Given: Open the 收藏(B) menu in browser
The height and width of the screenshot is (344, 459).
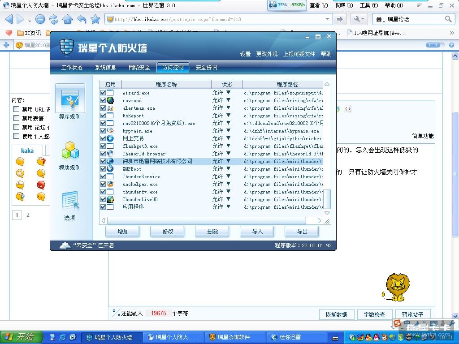Looking at the screenshot, I should [344, 5].
